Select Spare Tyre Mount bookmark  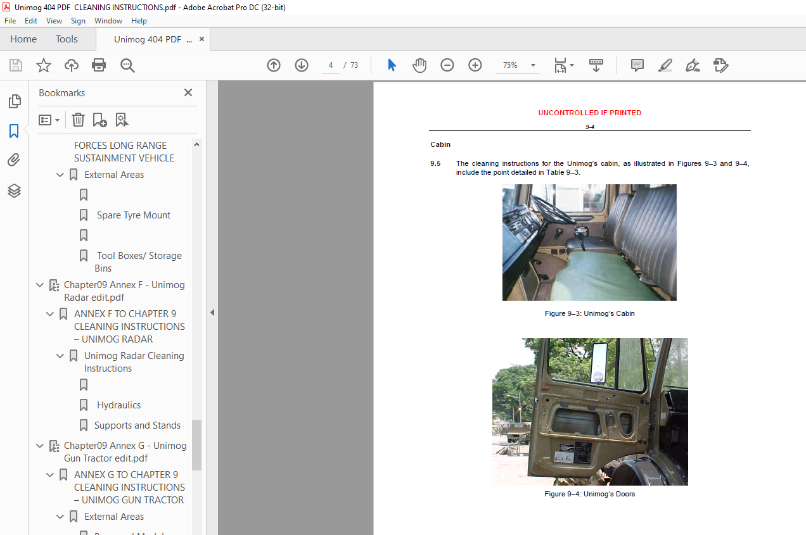pos(134,215)
